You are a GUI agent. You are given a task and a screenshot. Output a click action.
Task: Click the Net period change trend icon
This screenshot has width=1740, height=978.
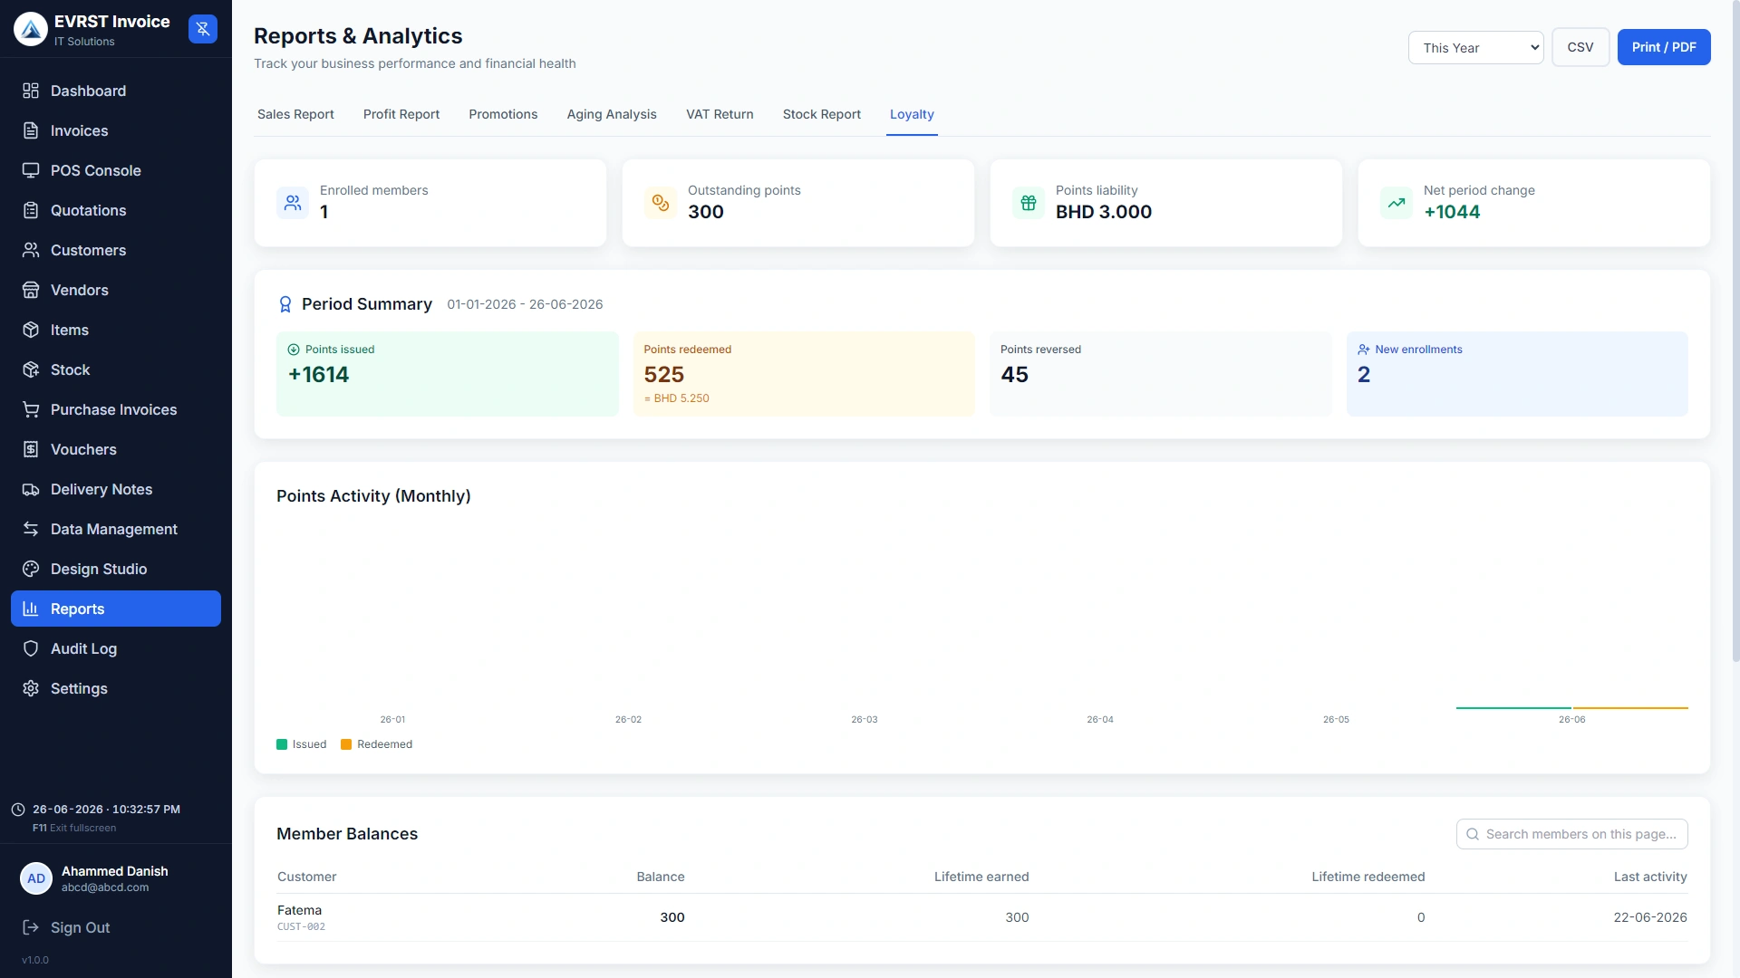point(1397,203)
